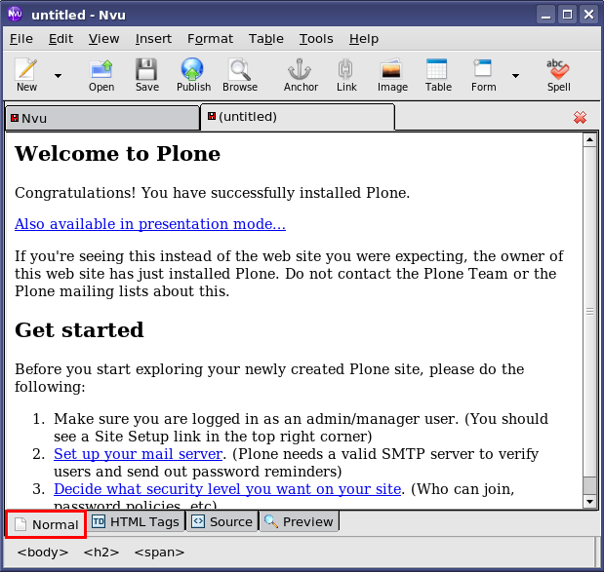Open the Tools menu
The width and height of the screenshot is (604, 572).
(x=316, y=39)
